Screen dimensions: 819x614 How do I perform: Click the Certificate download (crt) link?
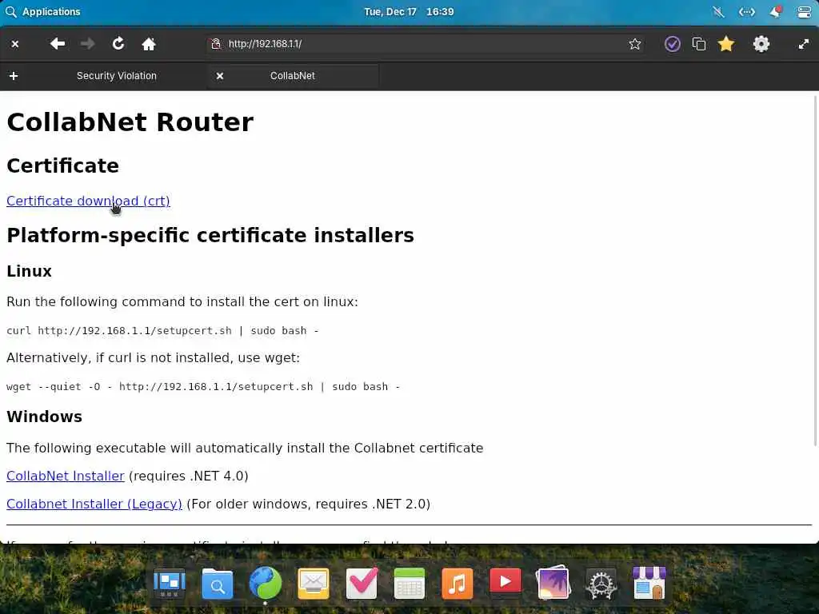(88, 201)
